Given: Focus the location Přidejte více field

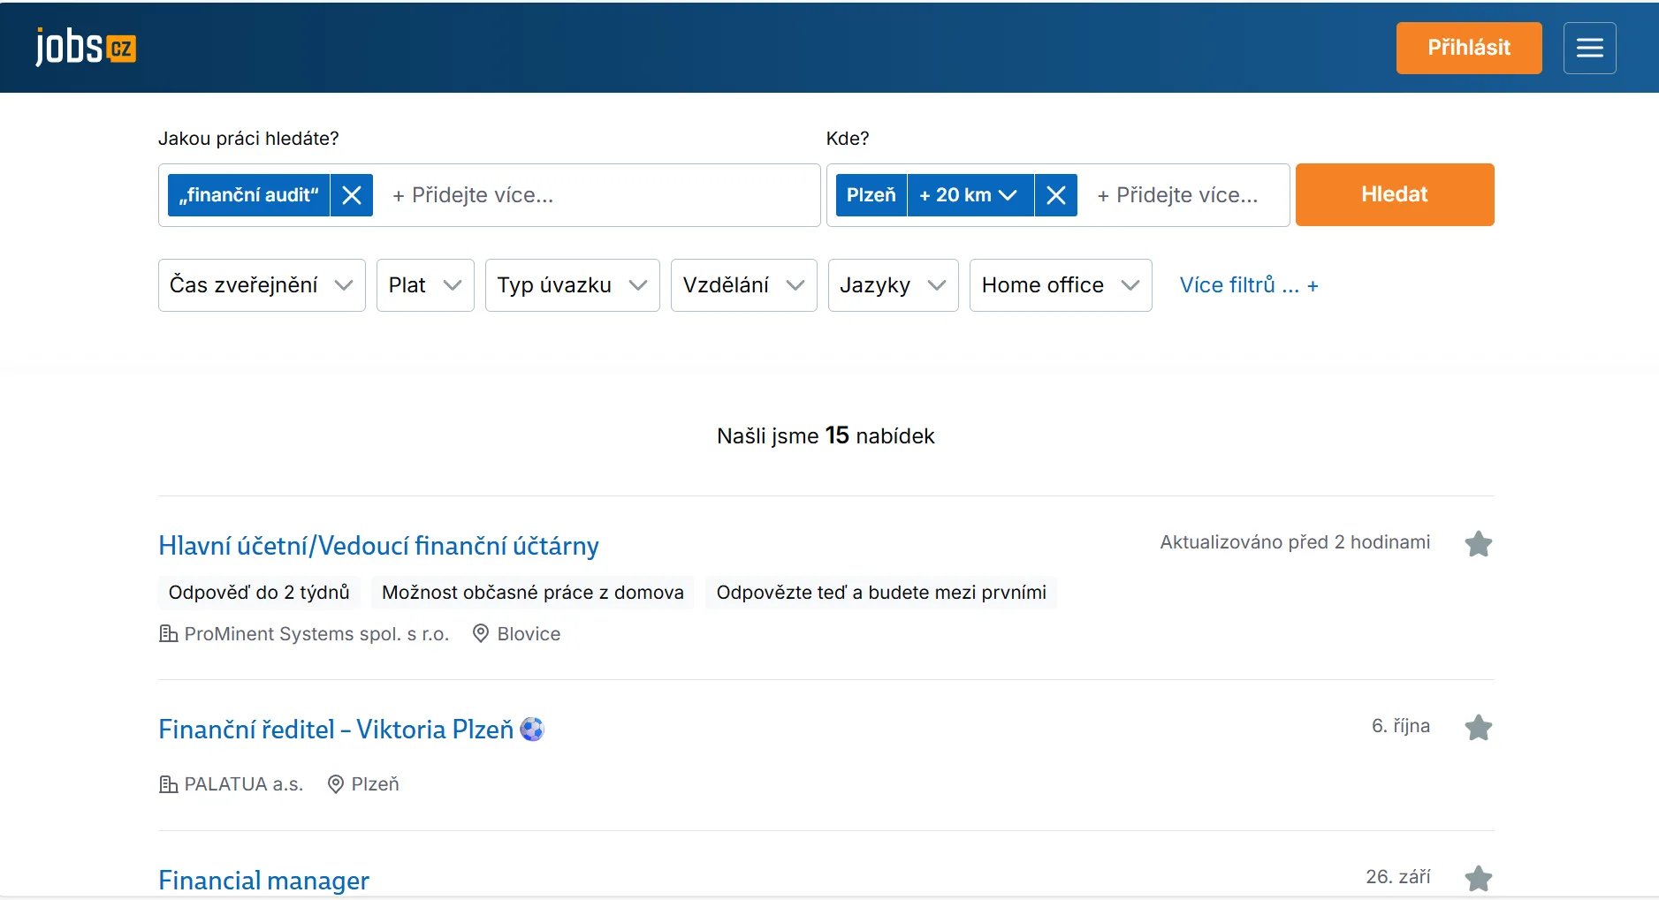Looking at the screenshot, I should (x=1183, y=195).
